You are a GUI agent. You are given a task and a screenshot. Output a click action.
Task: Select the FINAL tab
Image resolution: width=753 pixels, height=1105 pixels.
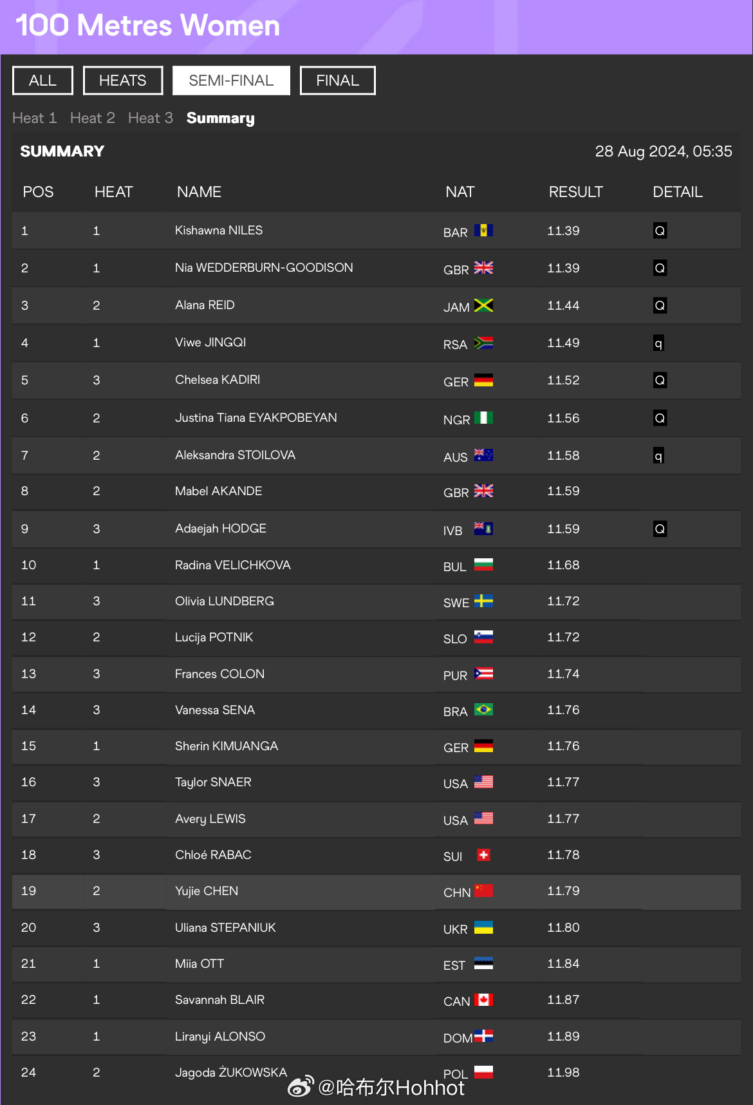point(338,80)
